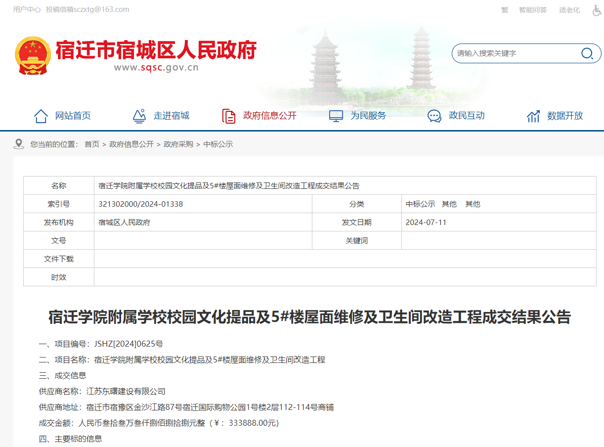Screen dimensions: 604x447
Task: Click the 文号 label cell
Action: [59, 241]
